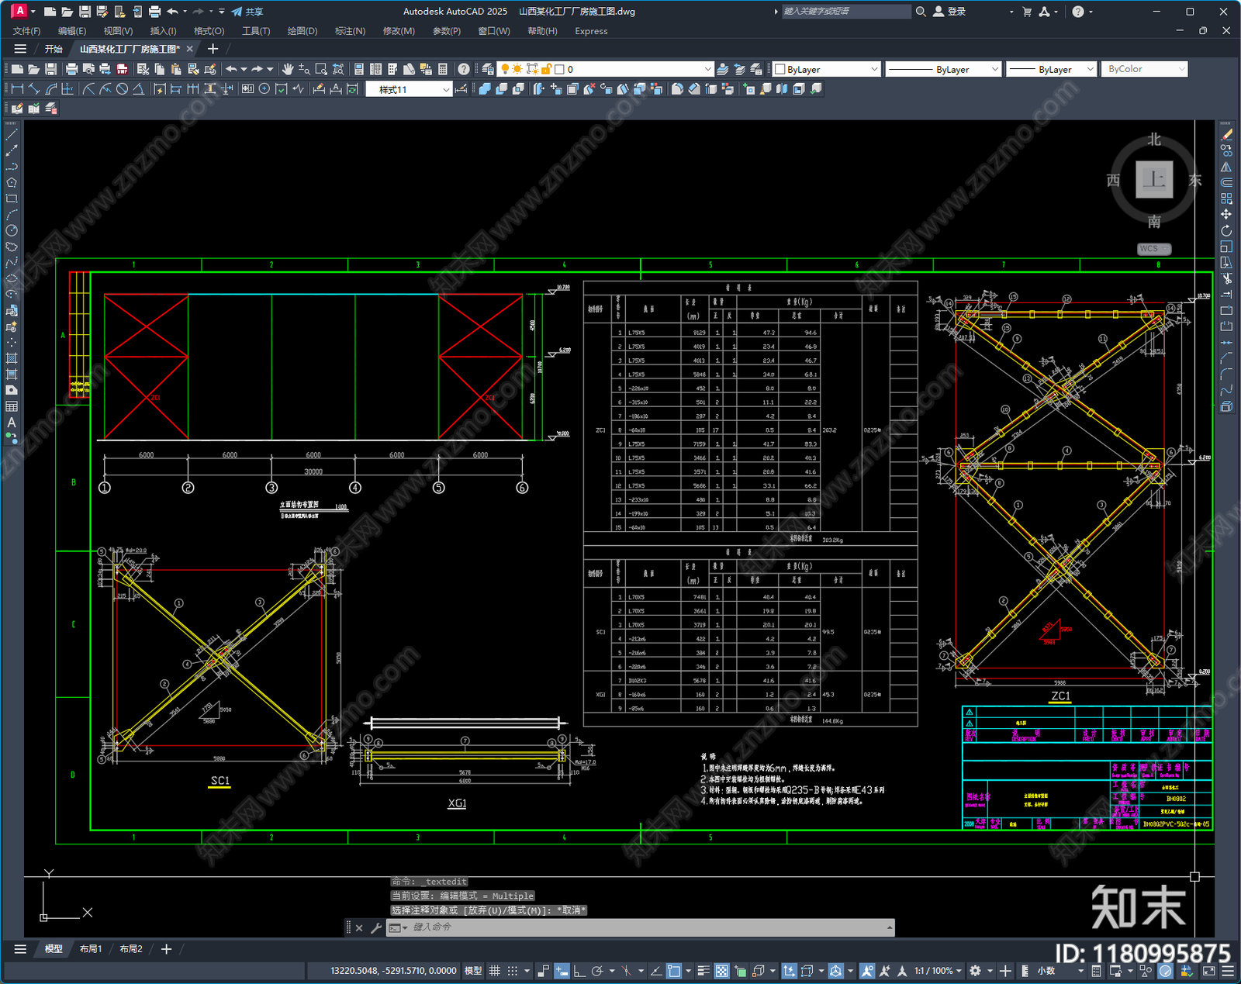Open the annotation scale 1:1 dropdown
1241x984 pixels.
coord(937,971)
